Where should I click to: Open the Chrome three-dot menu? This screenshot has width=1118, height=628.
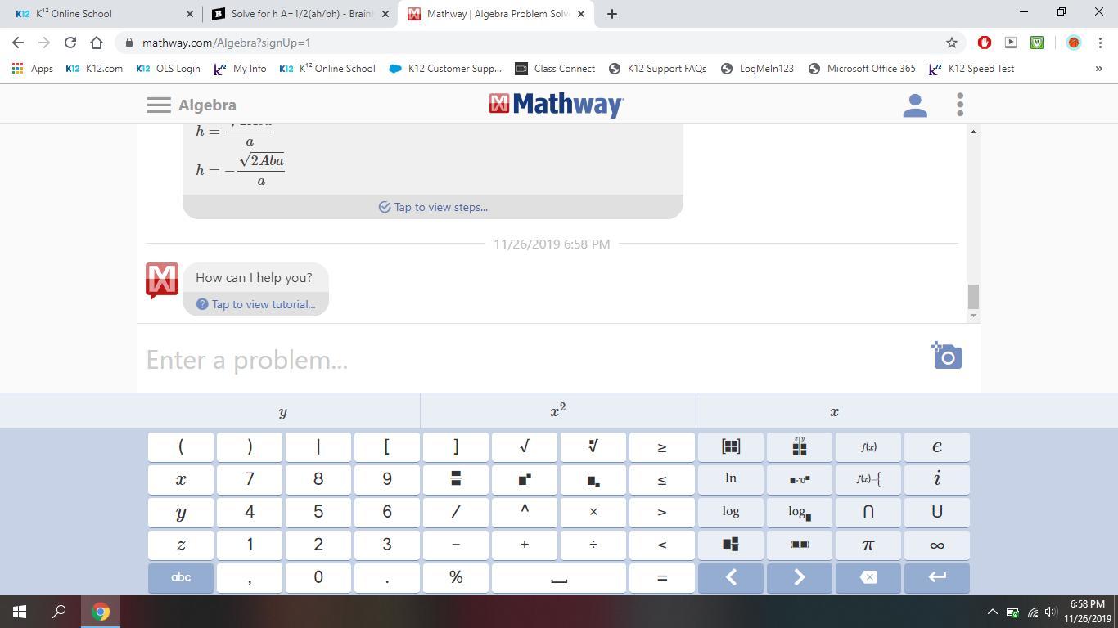click(x=1100, y=43)
